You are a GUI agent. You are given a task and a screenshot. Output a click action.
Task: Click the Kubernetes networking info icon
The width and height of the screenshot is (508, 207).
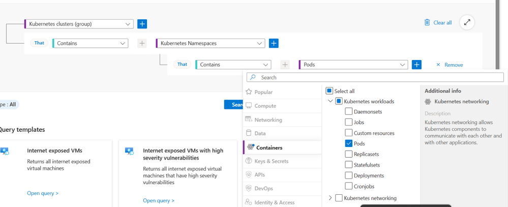click(x=428, y=102)
